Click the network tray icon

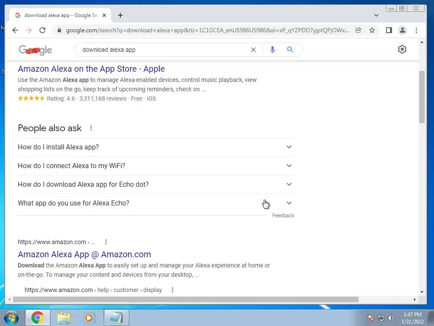381,318
